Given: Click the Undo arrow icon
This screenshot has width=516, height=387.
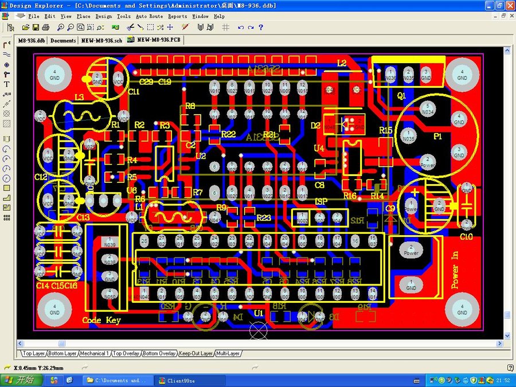Looking at the screenshot, I should (240, 27).
